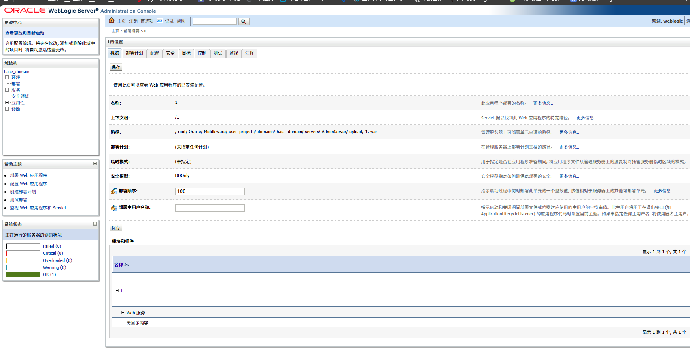This screenshot has height=350, width=690.
Task: Click the Home (主页) house icon
Action: pos(112,21)
